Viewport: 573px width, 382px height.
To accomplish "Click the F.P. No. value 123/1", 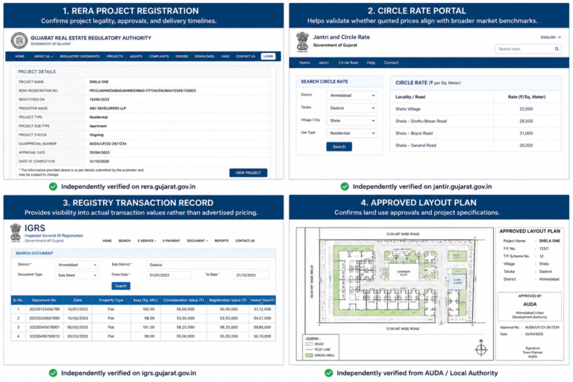I will click(x=544, y=248).
